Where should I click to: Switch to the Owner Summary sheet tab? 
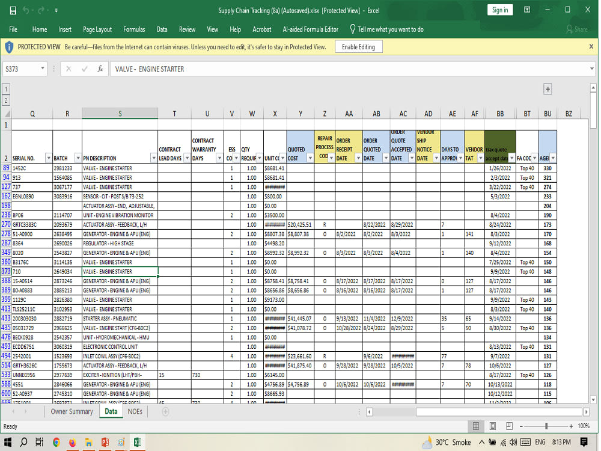point(72,411)
